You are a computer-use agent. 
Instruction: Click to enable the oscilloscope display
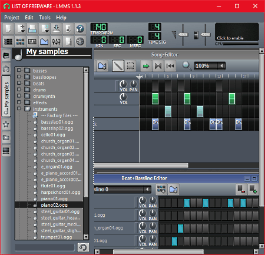[x=237, y=32]
